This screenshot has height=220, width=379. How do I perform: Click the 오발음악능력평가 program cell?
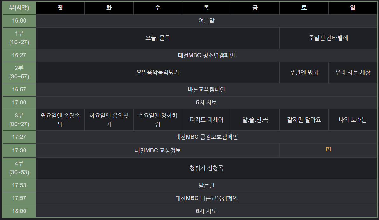pyautogui.click(x=158, y=72)
